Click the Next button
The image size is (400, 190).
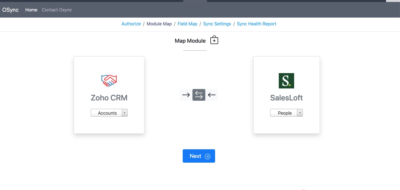(199, 156)
